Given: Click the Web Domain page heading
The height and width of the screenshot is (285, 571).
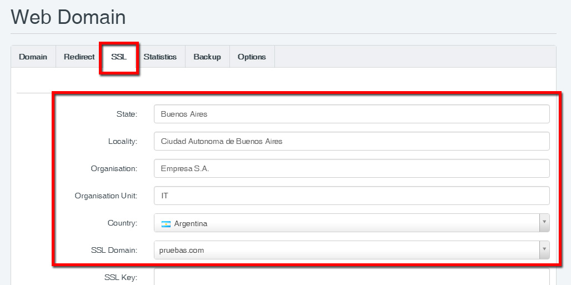Looking at the screenshot, I should pyautogui.click(x=68, y=17).
